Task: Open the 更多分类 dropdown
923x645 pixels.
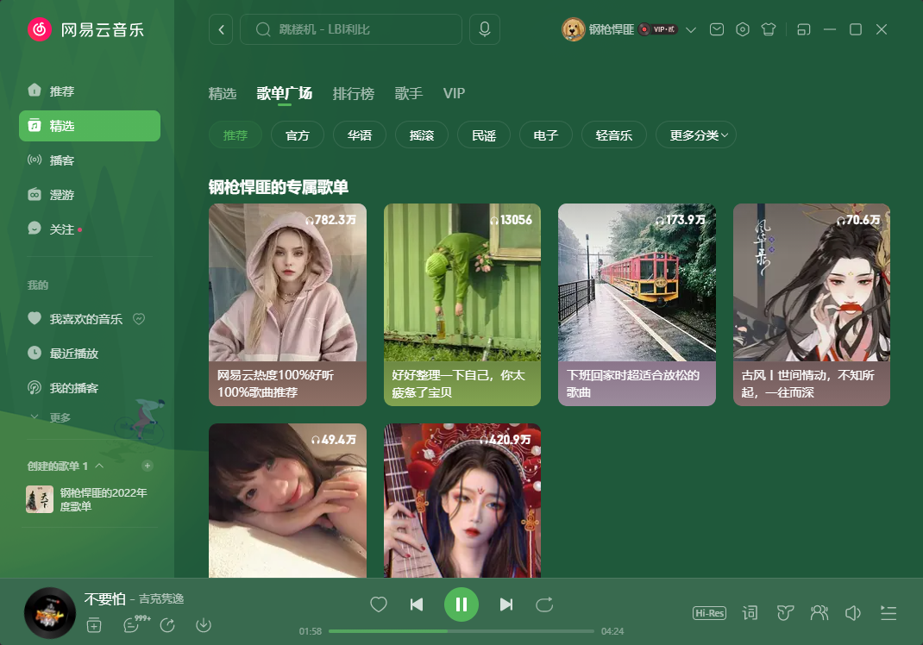Action: pyautogui.click(x=696, y=135)
